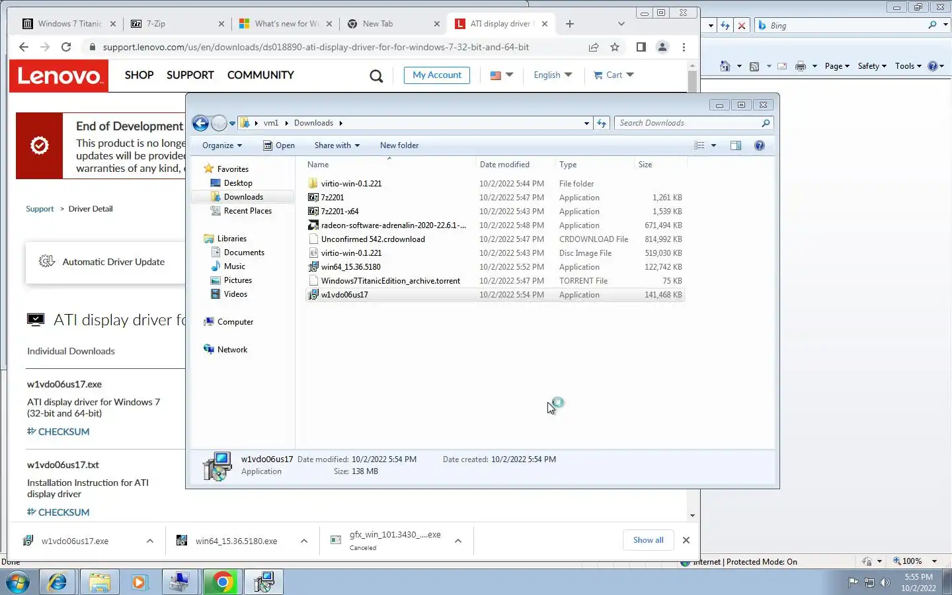Click Show all downloads button
Viewport: 952px width, 595px height.
coord(648,540)
